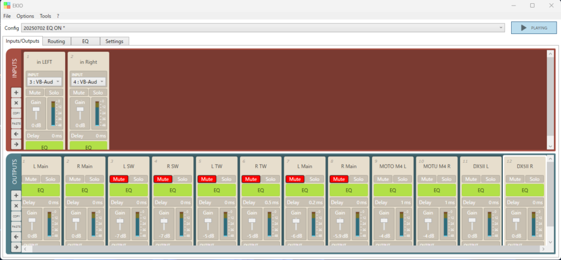Open EQ for output 8 R Main
This screenshot has height=260, width=561.
click(x=349, y=191)
